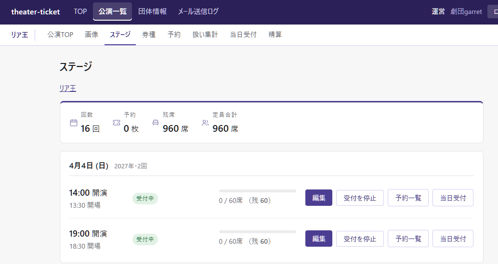Follow the リア王 breadcrumb link under the heading
The height and width of the screenshot is (264, 498).
[x=68, y=88]
